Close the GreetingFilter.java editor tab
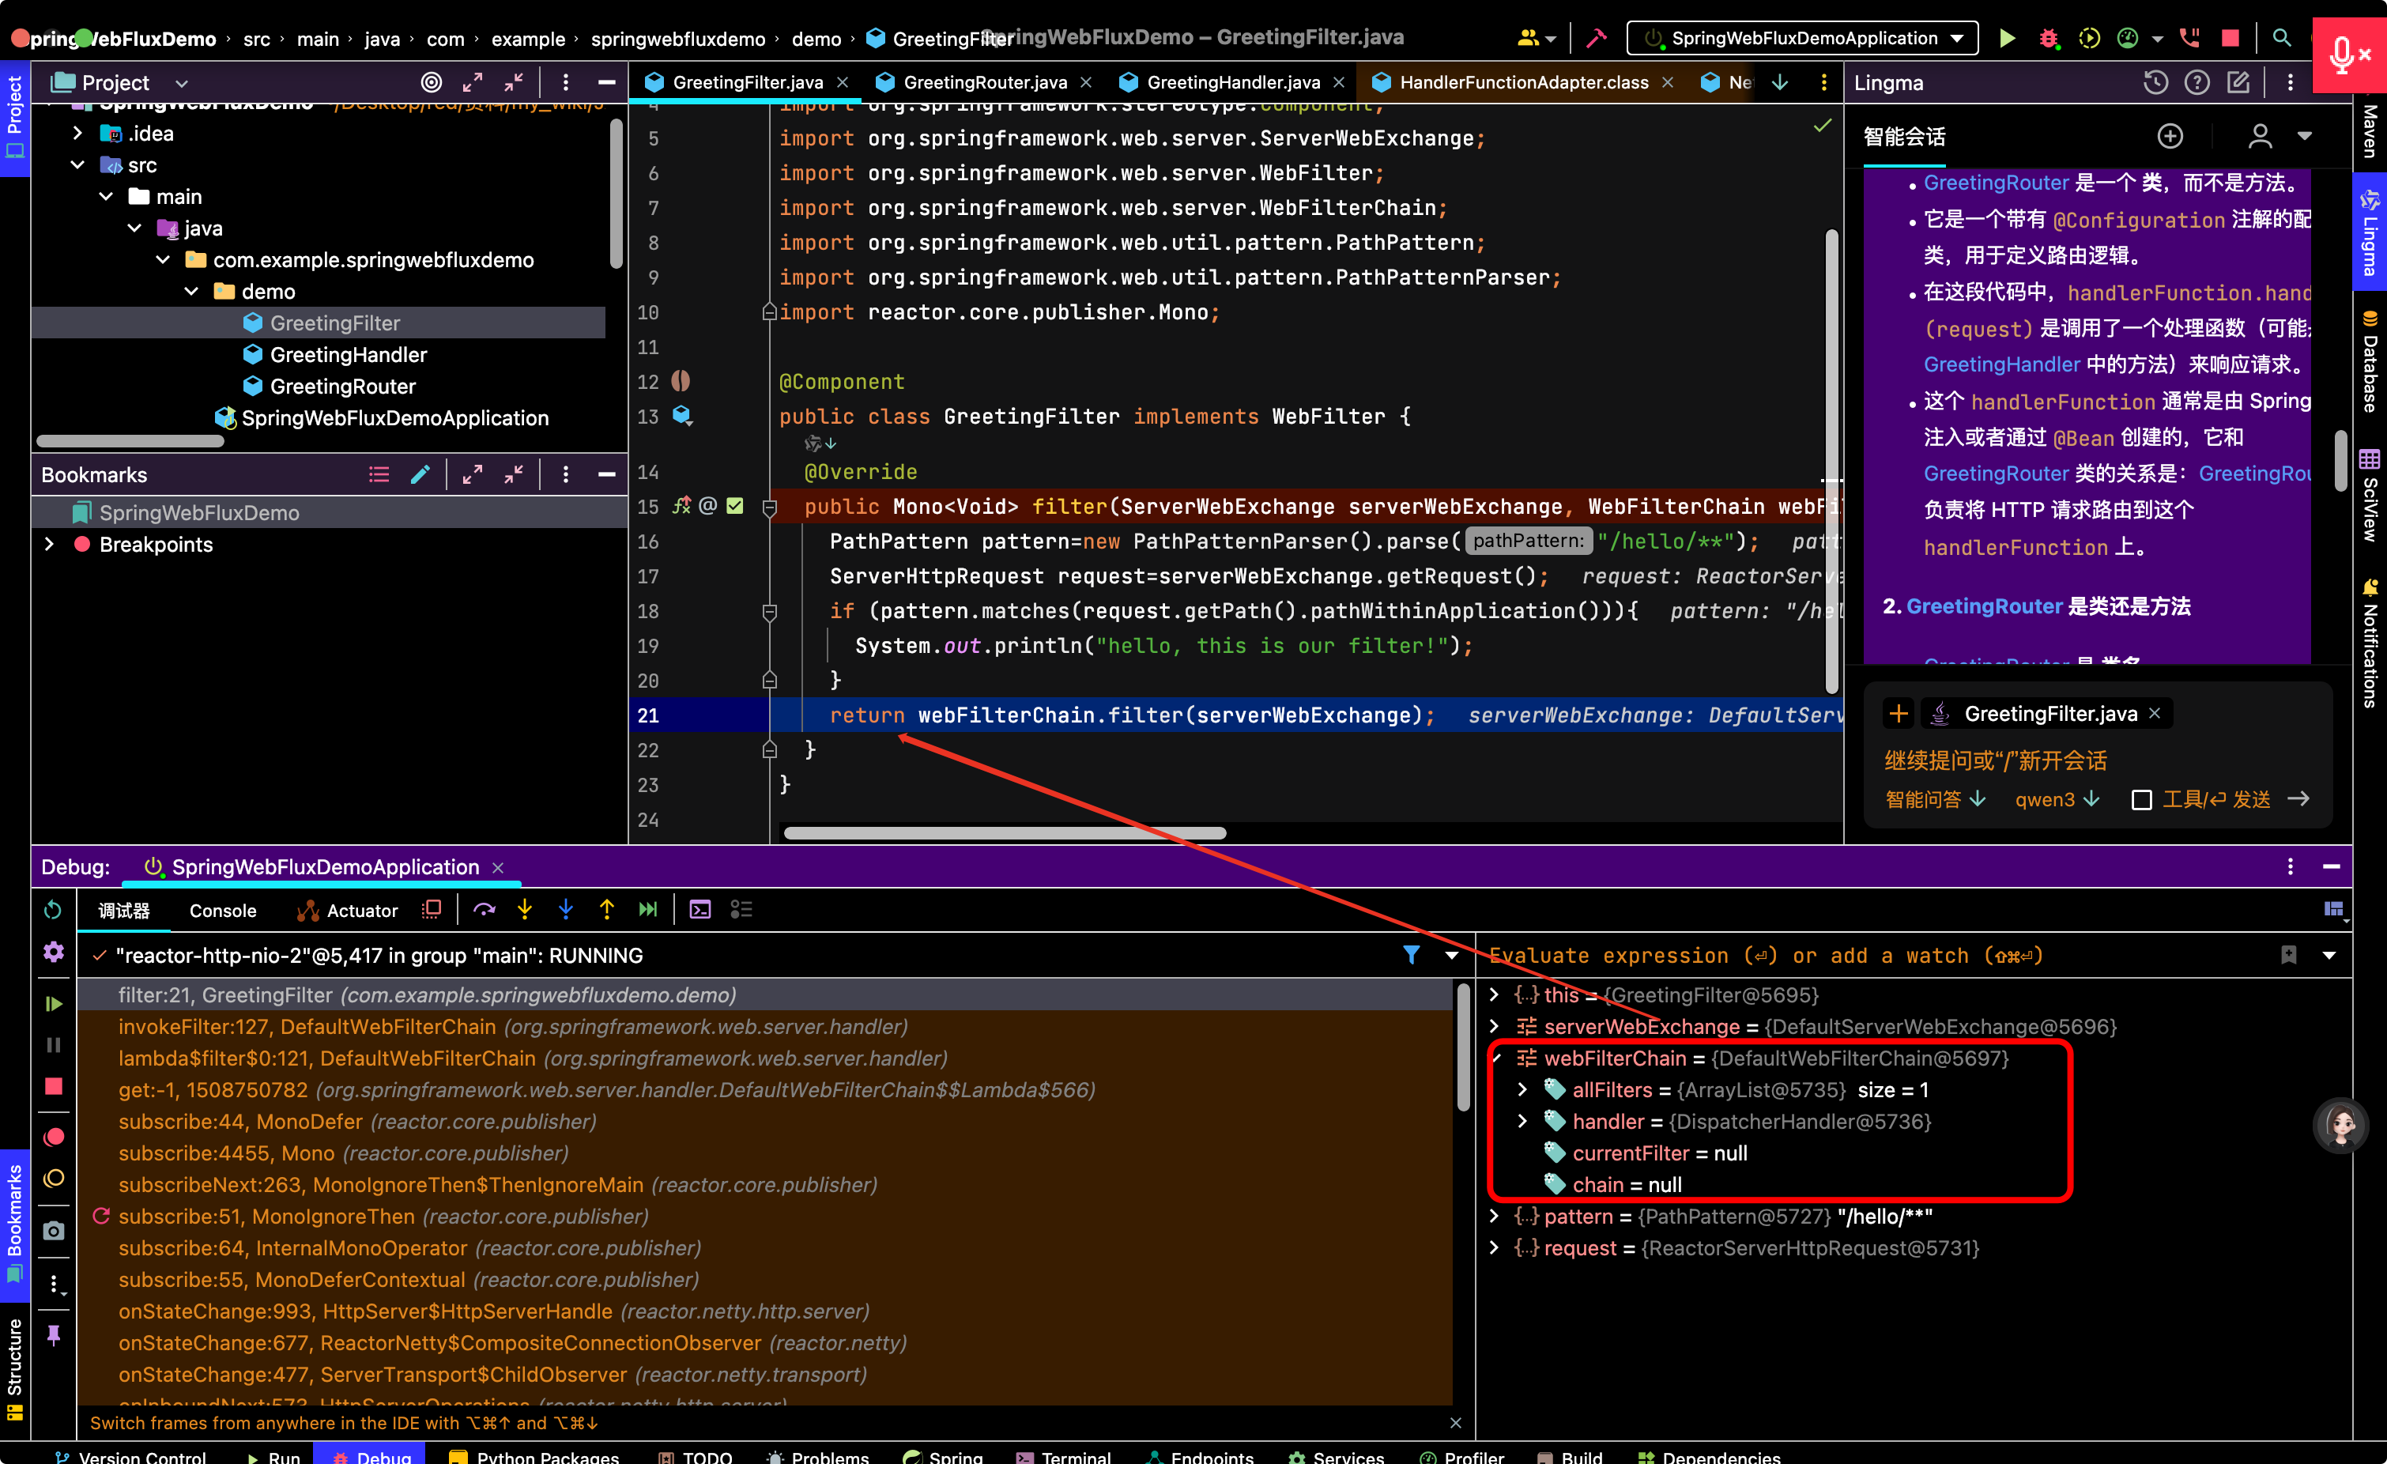2387x1464 pixels. coord(843,82)
